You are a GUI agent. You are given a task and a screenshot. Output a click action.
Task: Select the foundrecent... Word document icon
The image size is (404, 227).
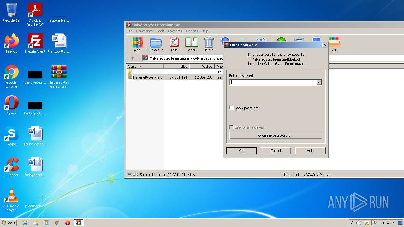[x=35, y=137]
